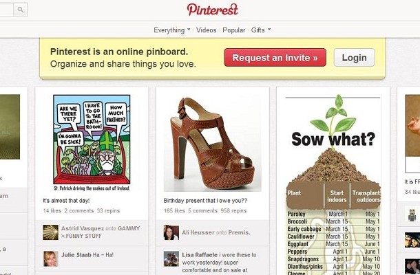
Task: Click into the search input field
Action: (x=7, y=10)
